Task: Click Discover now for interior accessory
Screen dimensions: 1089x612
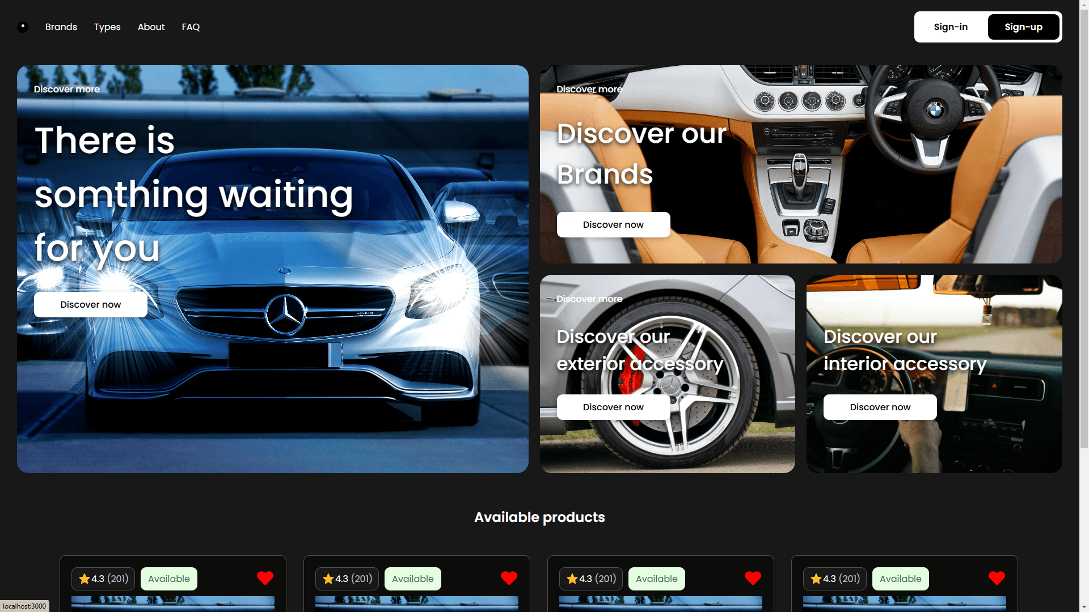Action: point(880,407)
